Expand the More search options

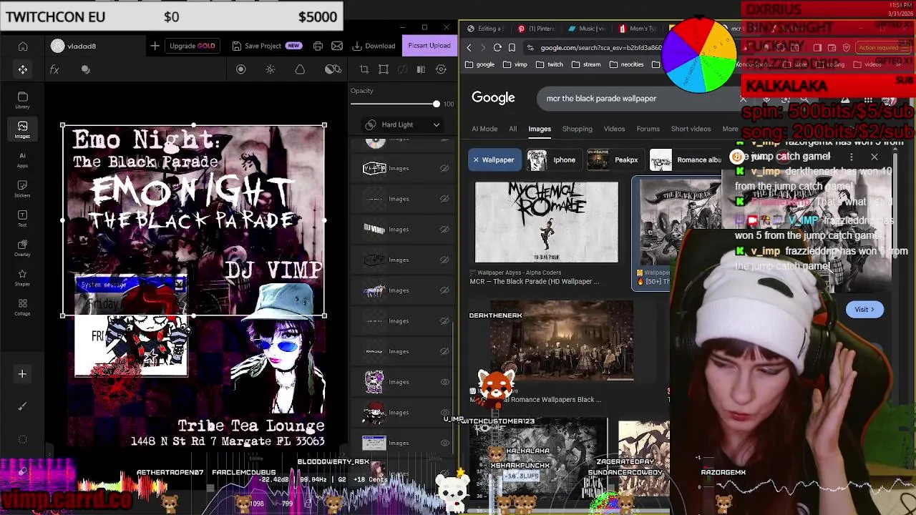click(730, 129)
